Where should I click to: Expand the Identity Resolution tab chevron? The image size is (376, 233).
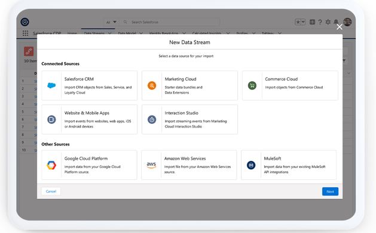pyautogui.click(x=184, y=33)
